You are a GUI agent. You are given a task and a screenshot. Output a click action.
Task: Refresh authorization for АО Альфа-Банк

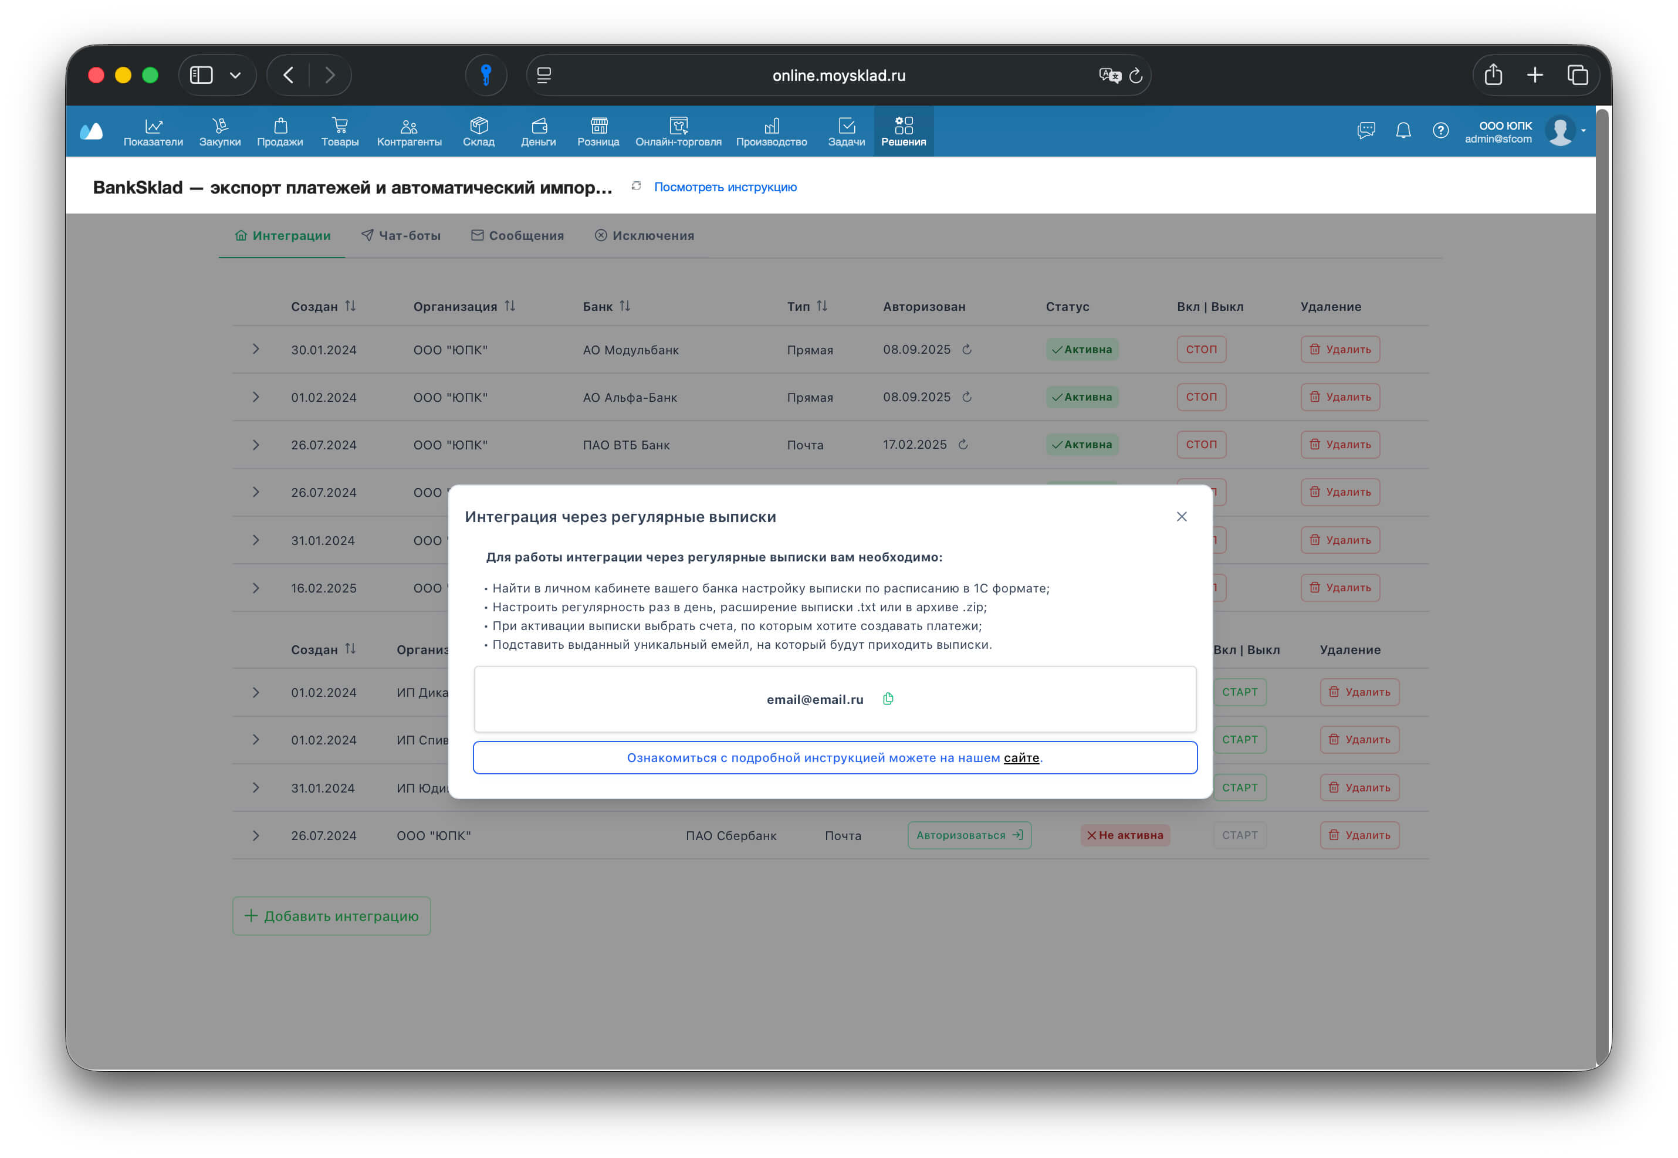click(x=967, y=397)
